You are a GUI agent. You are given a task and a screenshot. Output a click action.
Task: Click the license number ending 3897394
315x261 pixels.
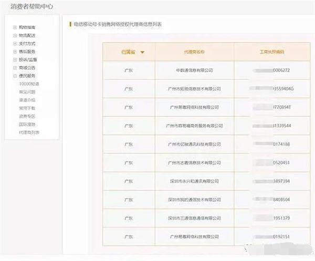click(271, 181)
